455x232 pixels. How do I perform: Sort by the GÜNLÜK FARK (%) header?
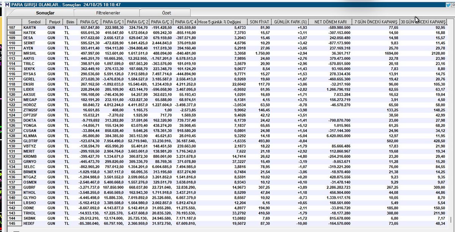(290, 22)
